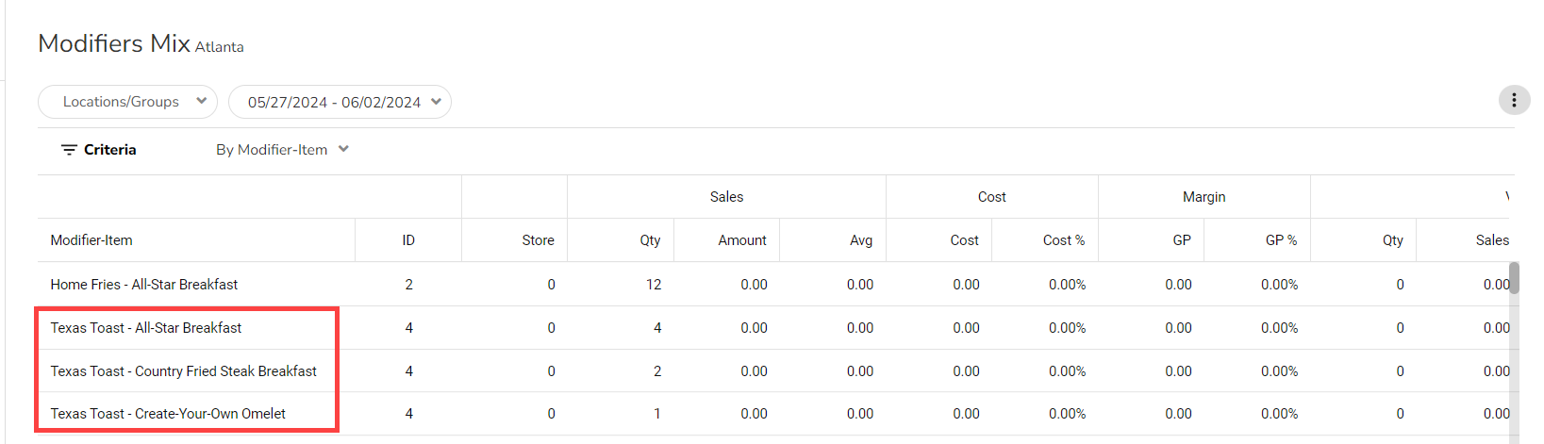Sort by the Cost % column header
Image resolution: width=1544 pixels, height=444 pixels.
pos(1063,240)
